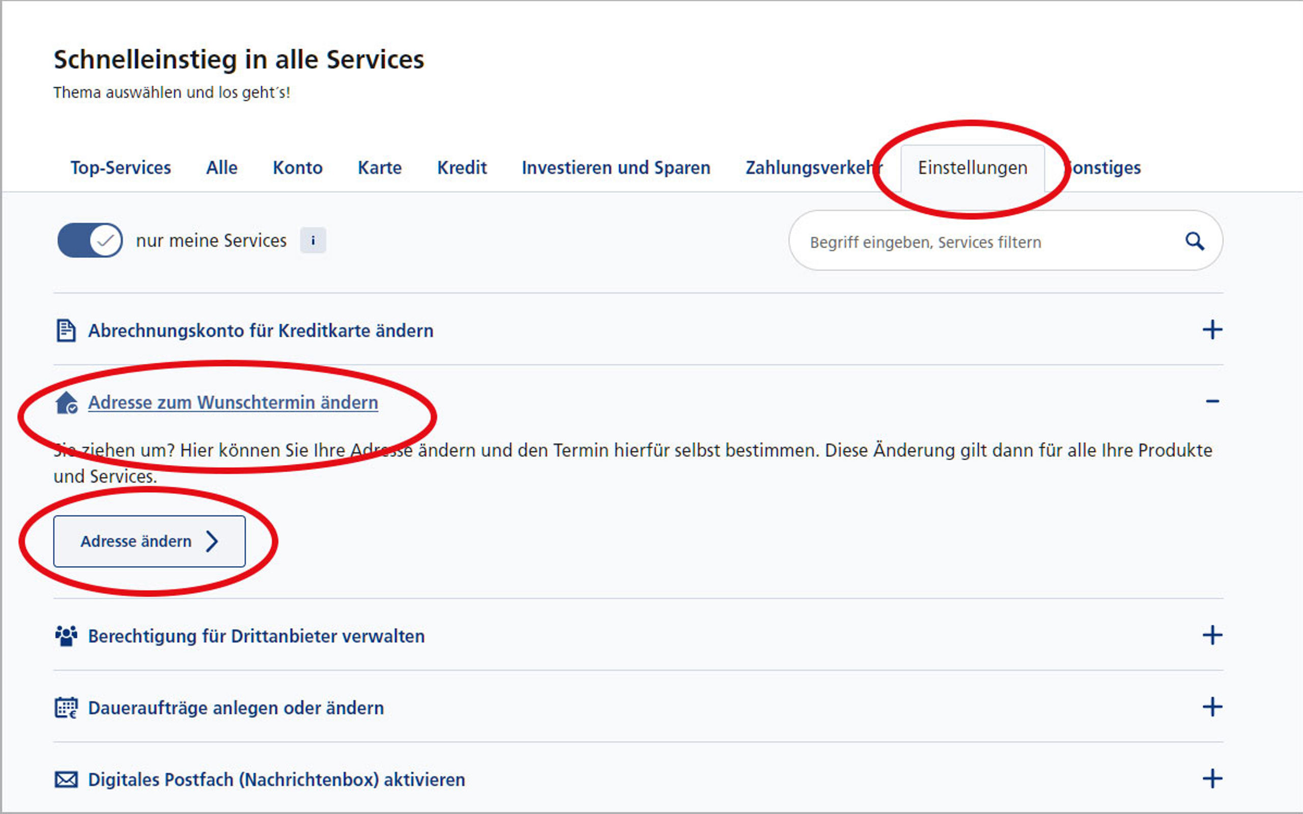The height and width of the screenshot is (814, 1303).
Task: Open Digitales Postfach (Nachrichtenbox) aktivieren
Action: click(276, 779)
